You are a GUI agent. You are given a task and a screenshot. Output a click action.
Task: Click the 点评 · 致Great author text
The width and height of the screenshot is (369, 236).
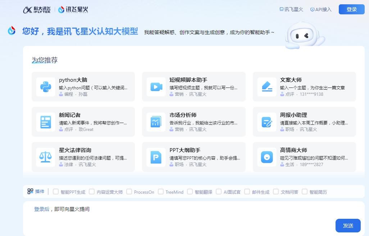pos(79,129)
